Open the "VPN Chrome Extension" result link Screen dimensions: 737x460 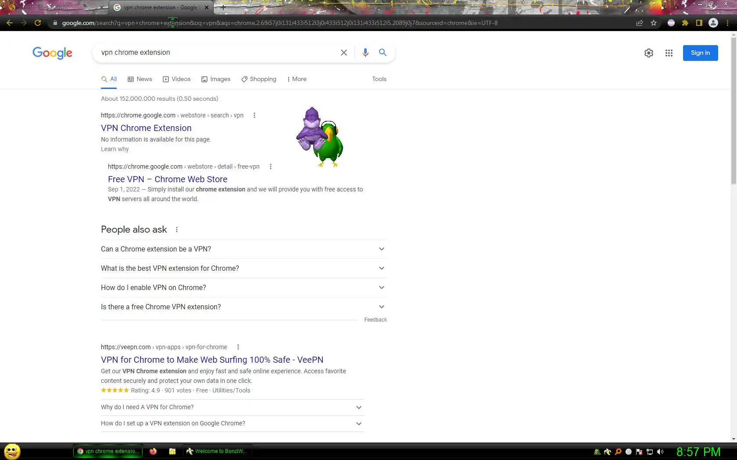click(x=146, y=128)
